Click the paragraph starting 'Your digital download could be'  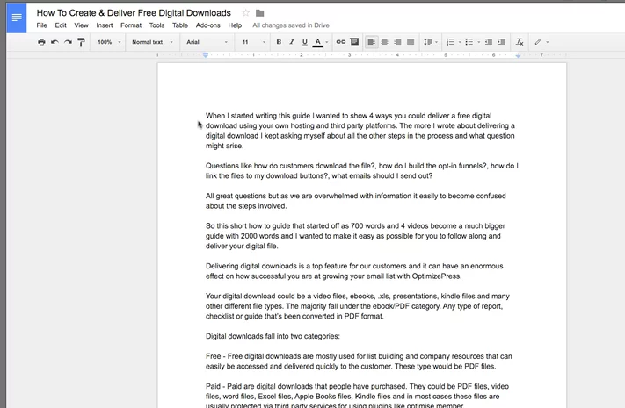[358, 306]
